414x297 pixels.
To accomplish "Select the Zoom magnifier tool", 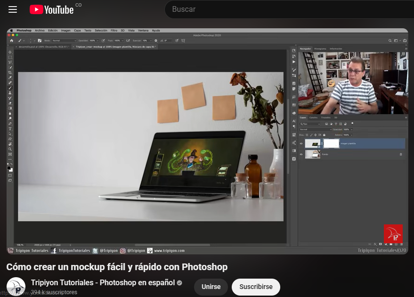I will [x=10, y=149].
